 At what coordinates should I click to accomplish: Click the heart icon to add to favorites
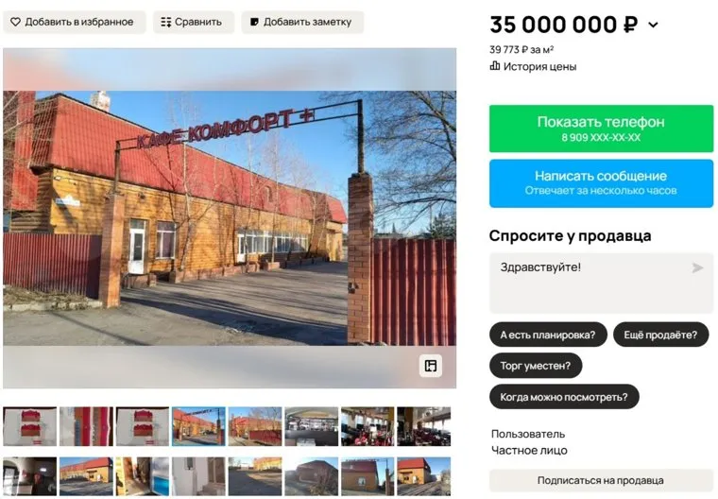click(15, 22)
